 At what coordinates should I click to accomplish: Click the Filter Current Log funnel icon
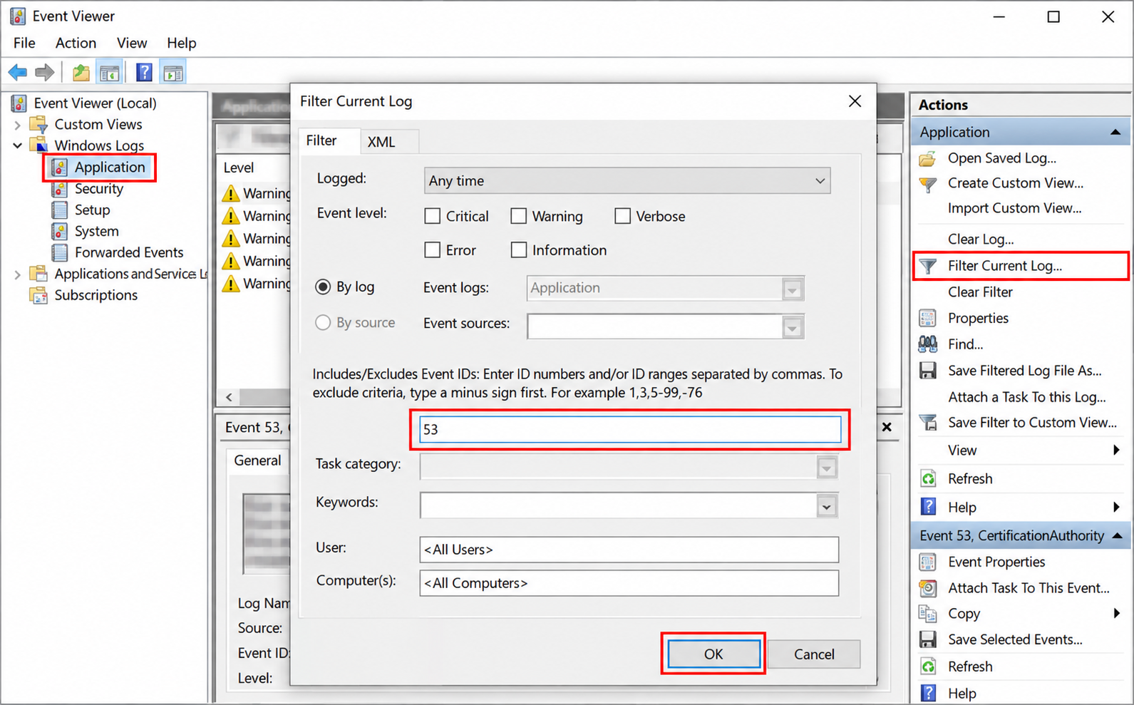coord(927,266)
